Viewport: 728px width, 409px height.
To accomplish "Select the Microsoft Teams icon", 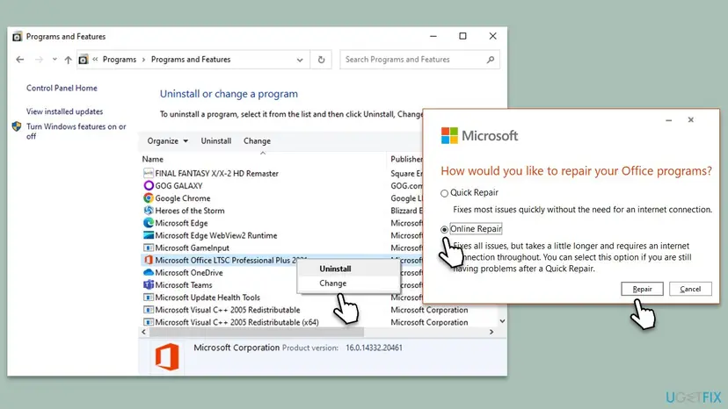I will coord(148,285).
